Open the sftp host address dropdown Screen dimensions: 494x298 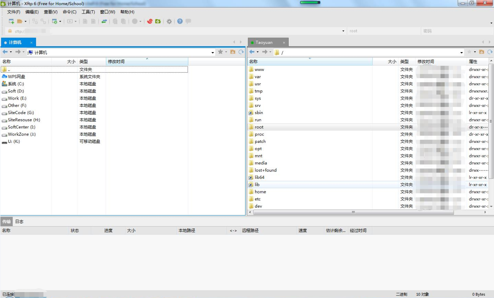tap(343, 31)
